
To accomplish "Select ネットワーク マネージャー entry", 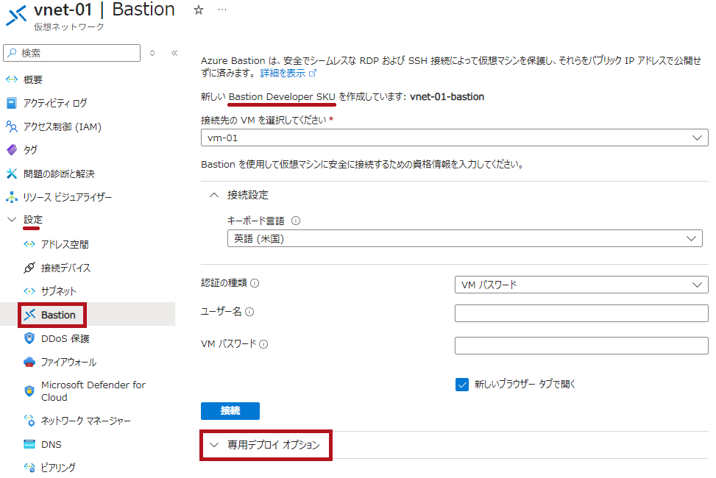I will point(86,421).
